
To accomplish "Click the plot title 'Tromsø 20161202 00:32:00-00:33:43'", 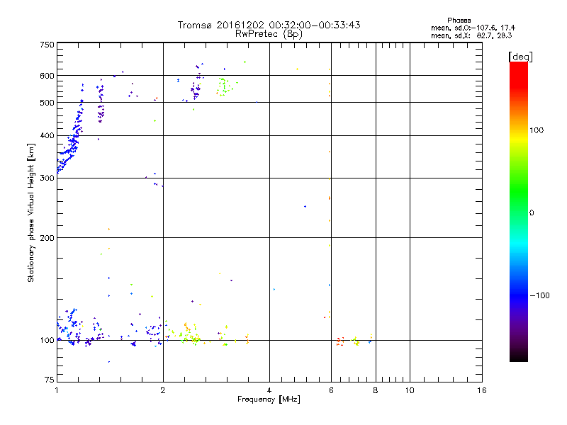I will 269,25.
